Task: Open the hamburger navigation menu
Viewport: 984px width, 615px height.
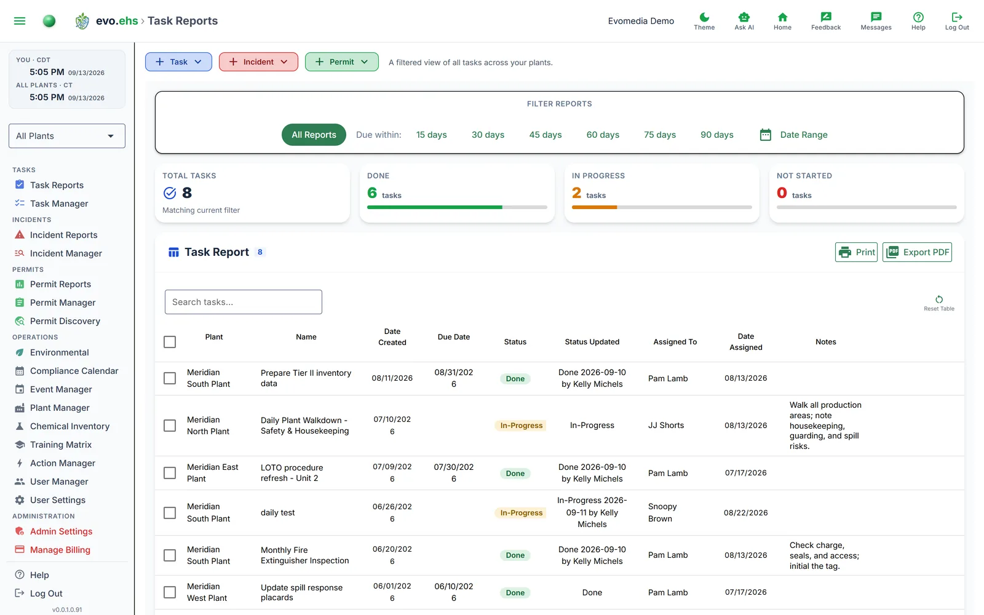Action: coord(20,21)
